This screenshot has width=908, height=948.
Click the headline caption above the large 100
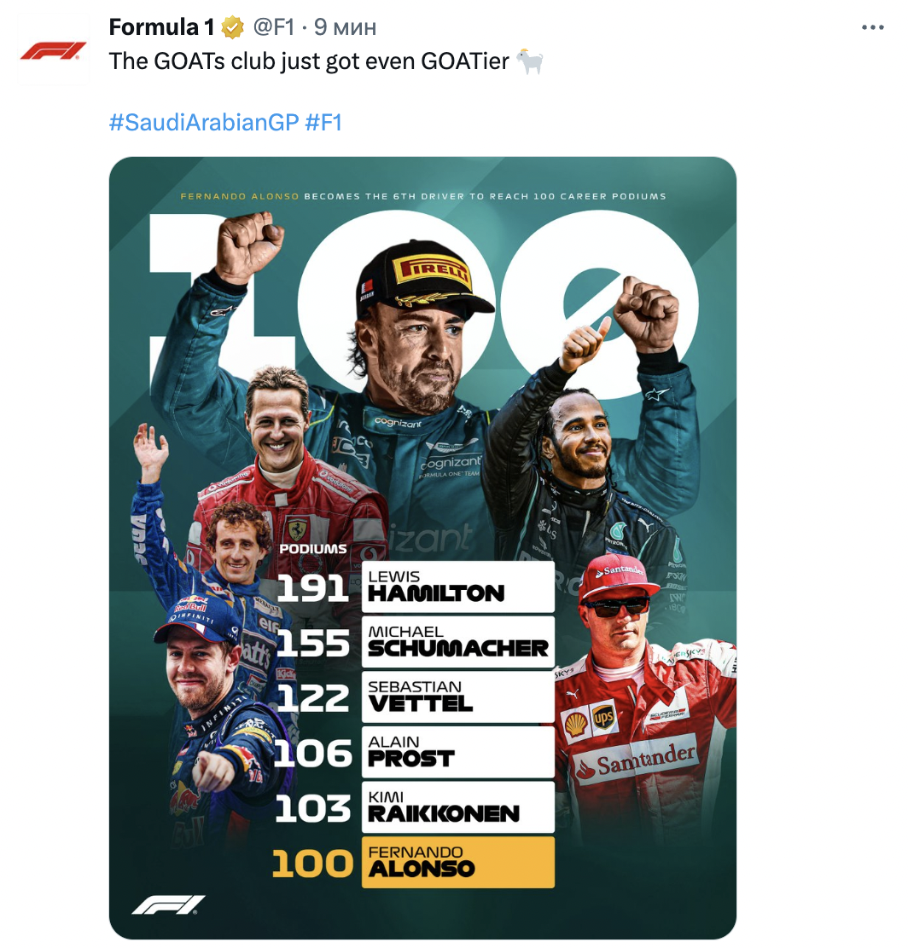point(423,196)
